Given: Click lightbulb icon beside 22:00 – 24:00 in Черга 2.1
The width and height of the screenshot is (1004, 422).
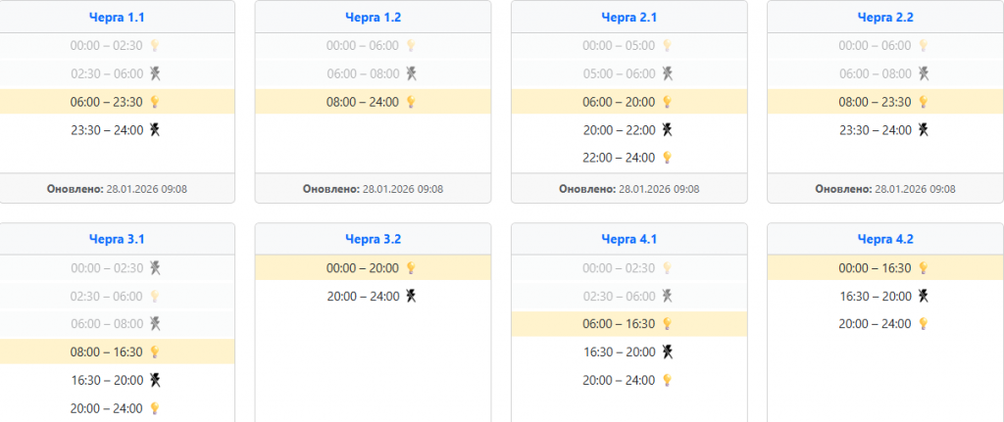Looking at the screenshot, I should coord(667,158).
